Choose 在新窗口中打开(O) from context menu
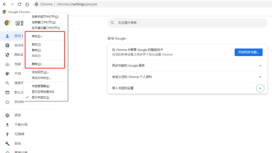The image size is (272, 153). (x=45, y=22)
